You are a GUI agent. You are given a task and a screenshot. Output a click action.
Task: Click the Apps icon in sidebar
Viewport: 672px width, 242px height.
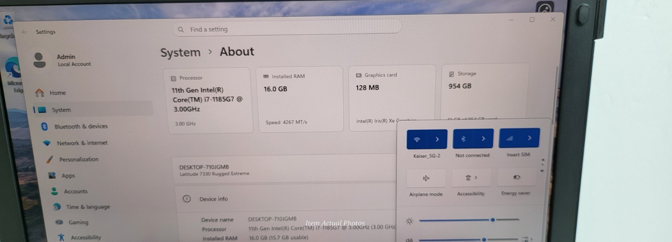click(x=52, y=175)
